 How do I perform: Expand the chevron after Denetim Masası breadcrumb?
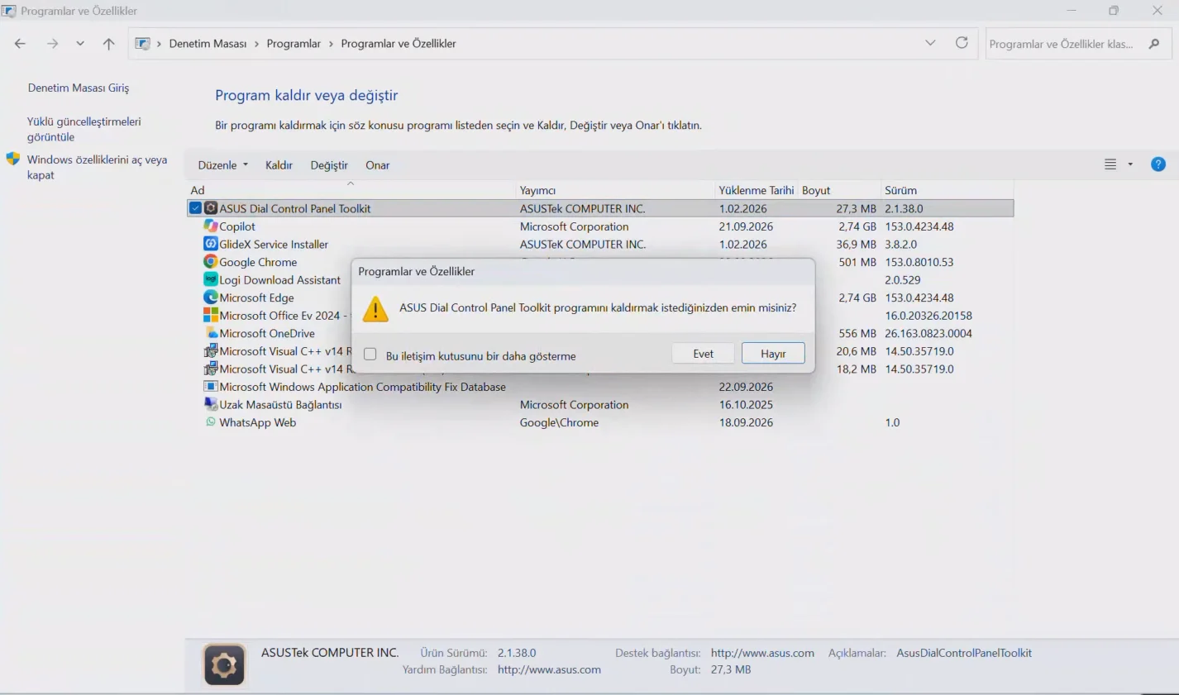[256, 44]
